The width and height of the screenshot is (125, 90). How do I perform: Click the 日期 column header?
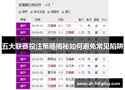[x=37, y=20]
